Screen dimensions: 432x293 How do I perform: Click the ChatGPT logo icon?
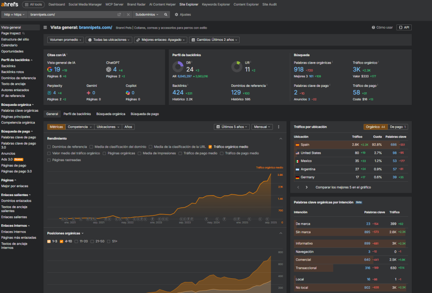tap(108, 70)
